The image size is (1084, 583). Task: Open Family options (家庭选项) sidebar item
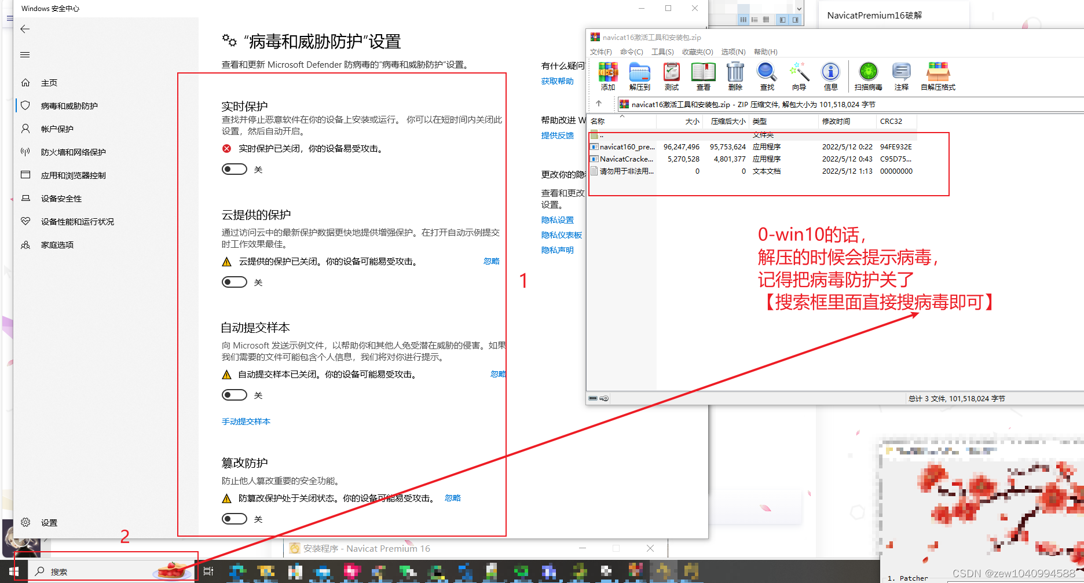pos(57,245)
